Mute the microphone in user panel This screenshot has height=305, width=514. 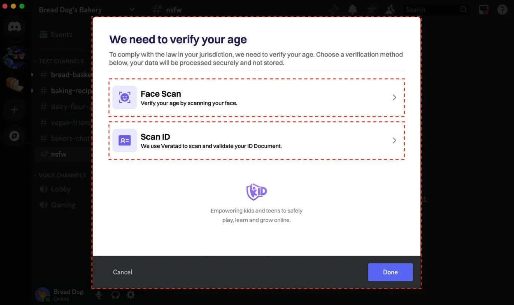tap(99, 295)
